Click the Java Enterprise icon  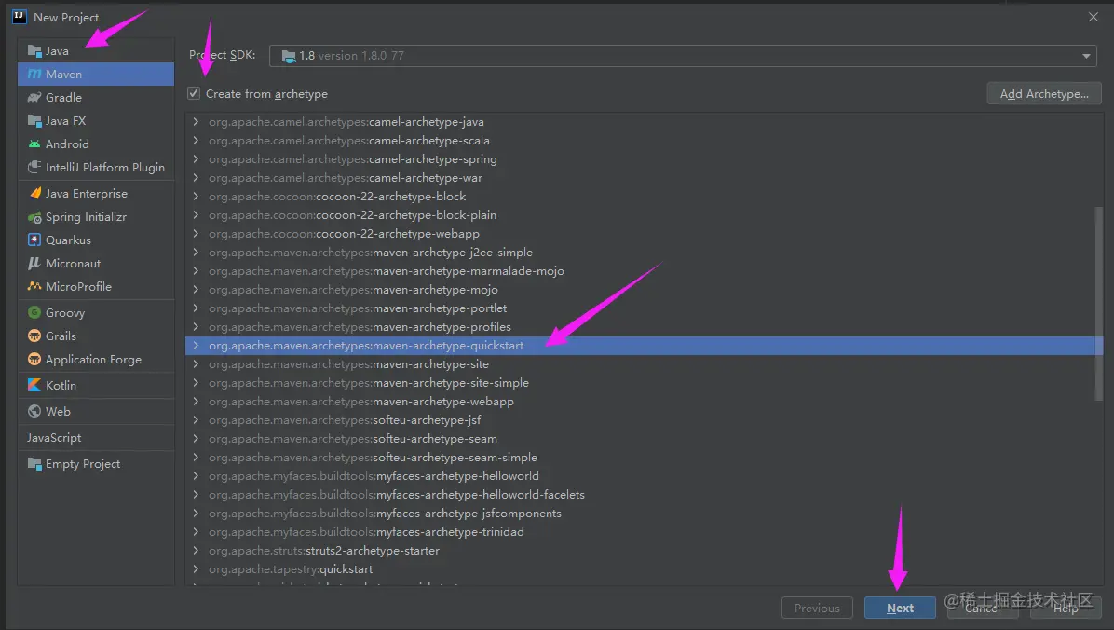[x=34, y=194]
